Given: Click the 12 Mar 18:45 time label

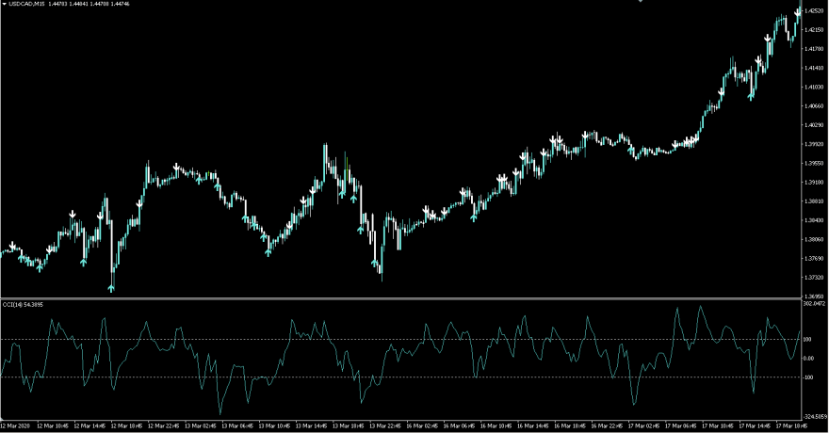Looking at the screenshot, I should [x=126, y=425].
